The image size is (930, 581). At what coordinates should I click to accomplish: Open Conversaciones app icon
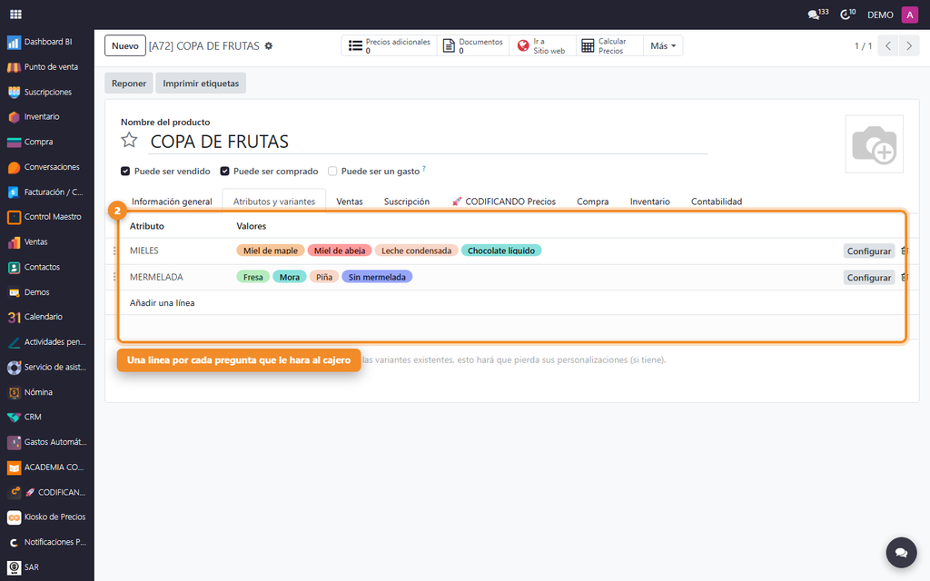click(15, 167)
